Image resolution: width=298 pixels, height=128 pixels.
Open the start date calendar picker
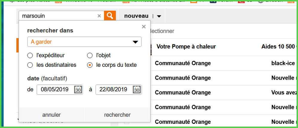(x=78, y=90)
